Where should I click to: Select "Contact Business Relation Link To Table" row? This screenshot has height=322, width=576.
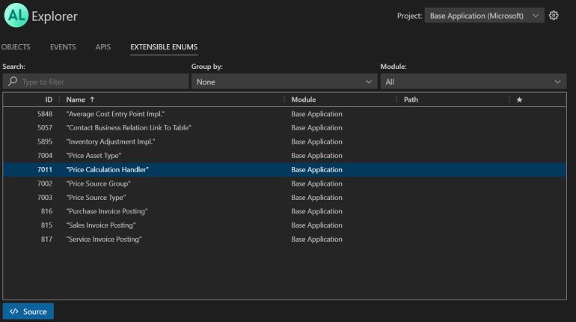point(284,128)
